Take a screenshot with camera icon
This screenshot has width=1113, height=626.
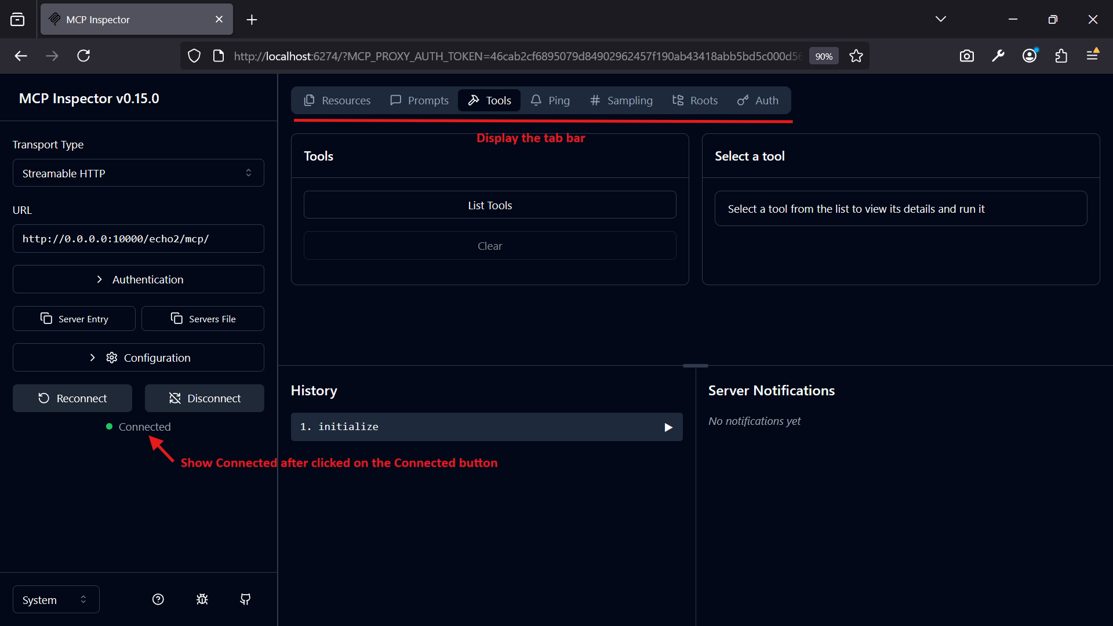(x=967, y=56)
